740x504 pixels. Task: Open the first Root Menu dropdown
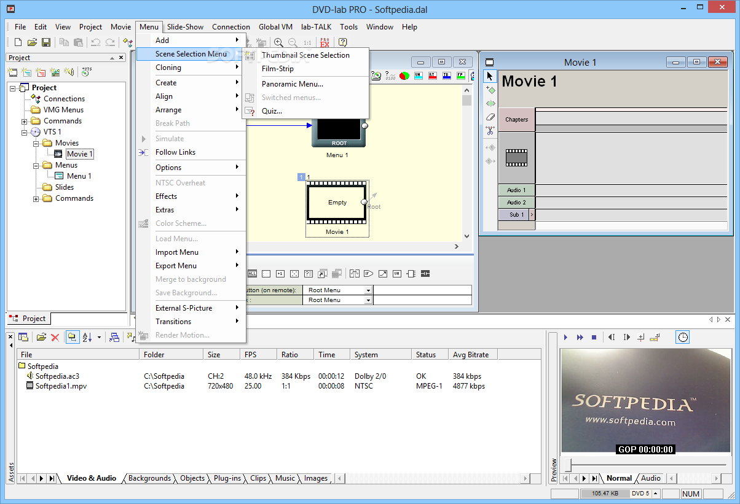[x=368, y=290]
